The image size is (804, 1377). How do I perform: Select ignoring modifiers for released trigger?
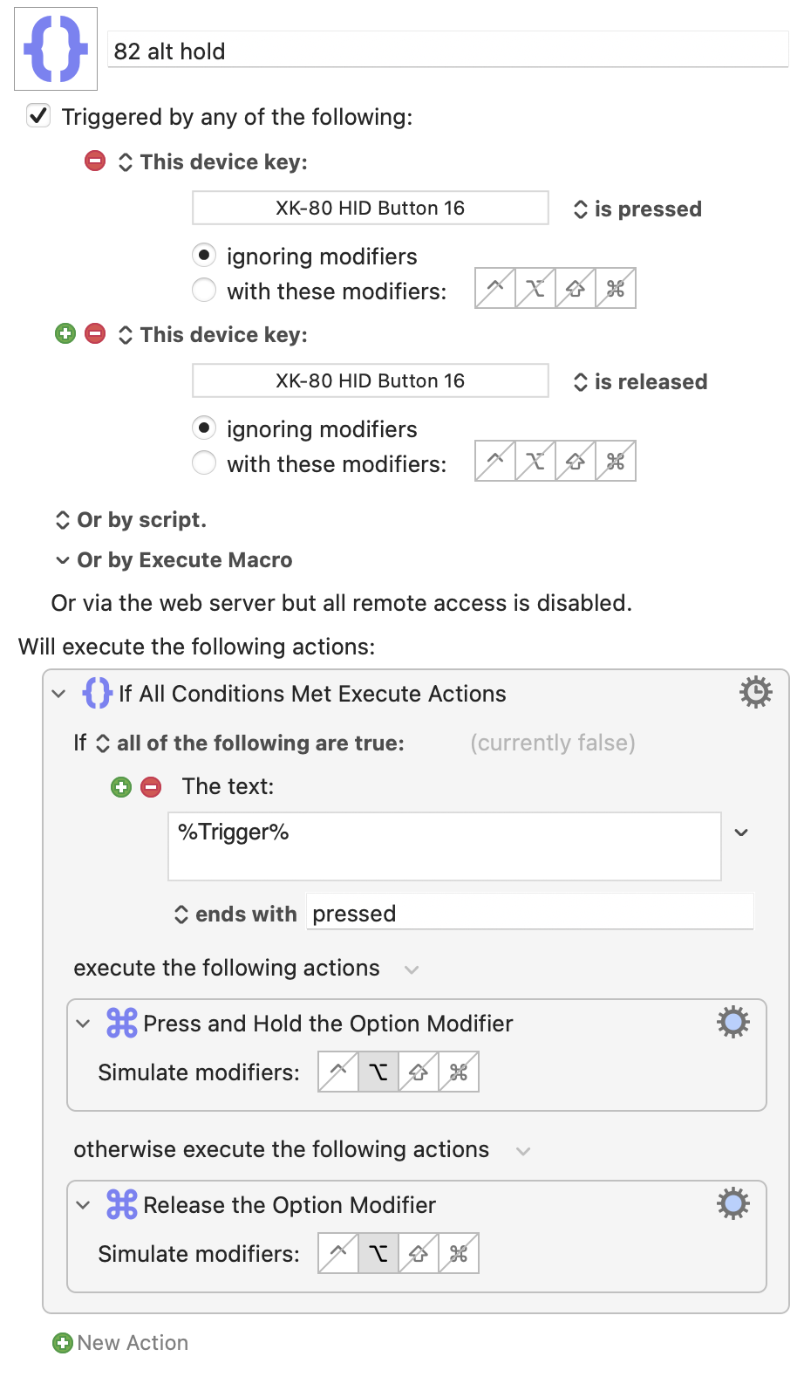(x=204, y=428)
